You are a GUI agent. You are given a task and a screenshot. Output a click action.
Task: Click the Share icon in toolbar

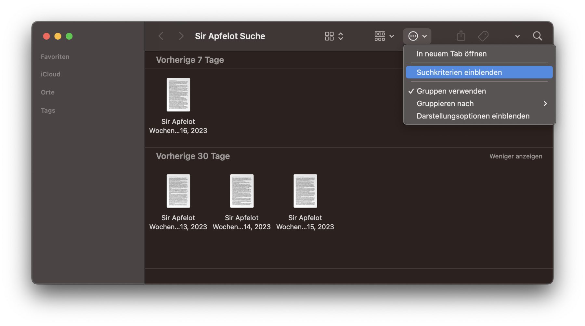point(461,36)
